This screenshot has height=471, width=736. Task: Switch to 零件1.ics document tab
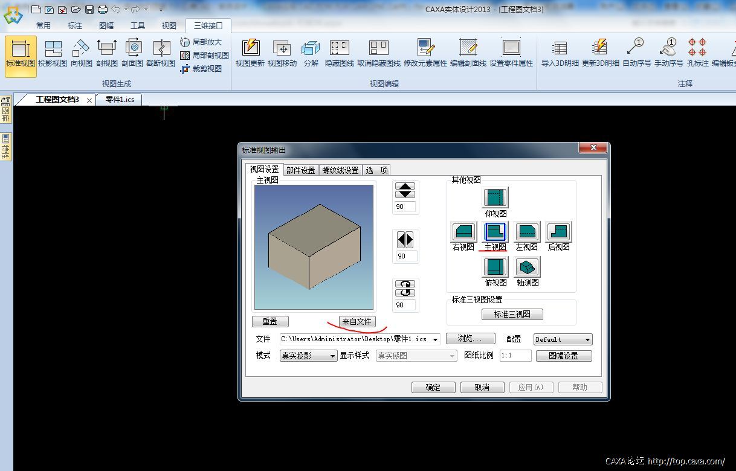click(120, 100)
